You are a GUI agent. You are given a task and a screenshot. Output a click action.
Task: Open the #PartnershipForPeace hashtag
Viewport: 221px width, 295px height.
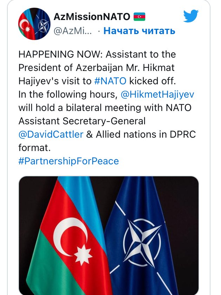(x=69, y=161)
